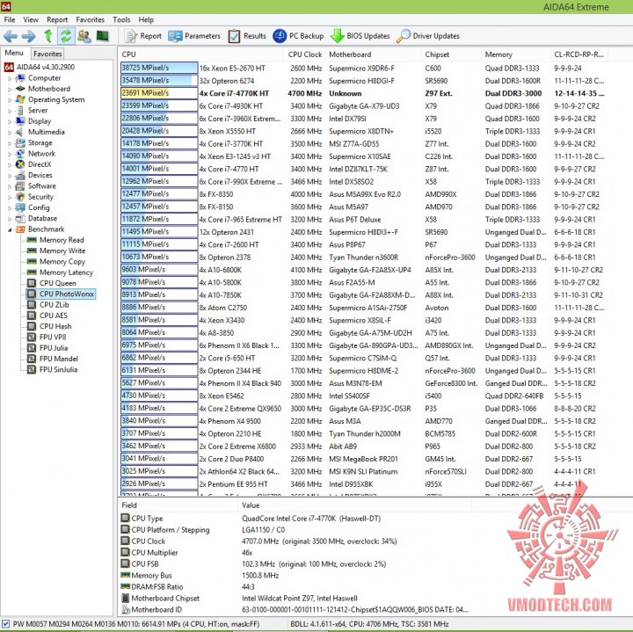This screenshot has width=633, height=632.
Task: Click the Refresh icon in toolbar
Action: [x=66, y=36]
